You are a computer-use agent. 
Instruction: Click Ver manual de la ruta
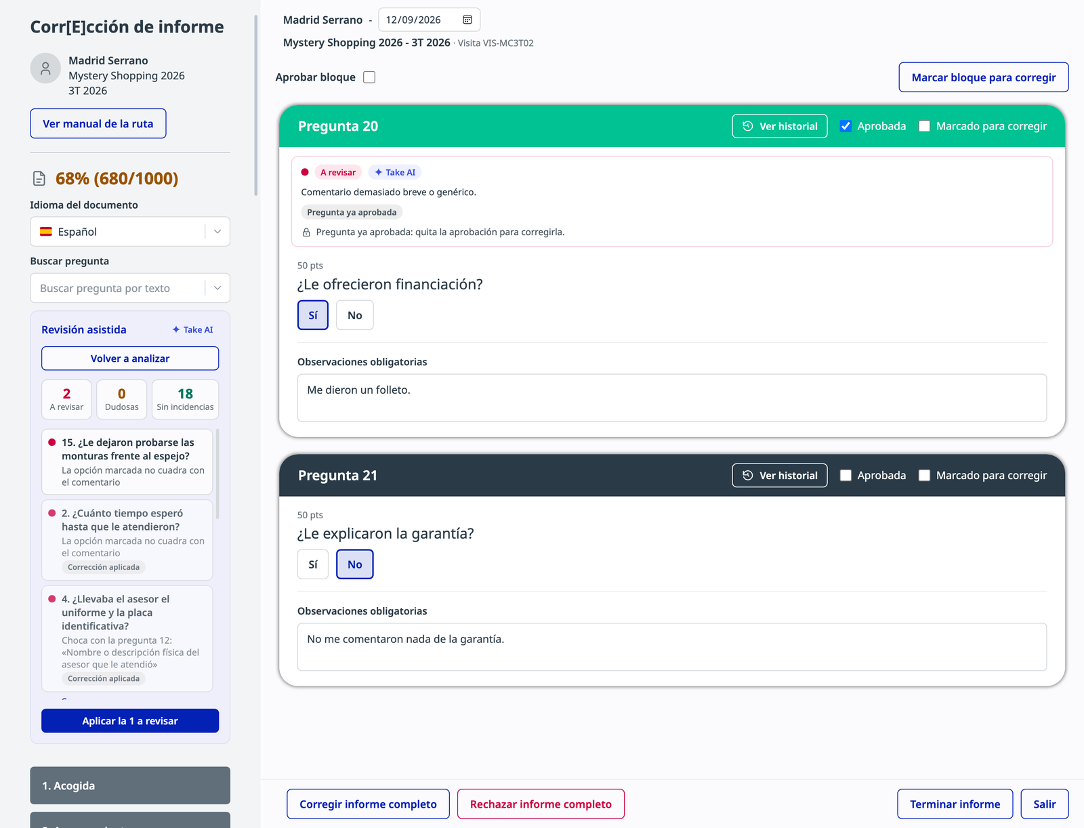[x=98, y=124]
